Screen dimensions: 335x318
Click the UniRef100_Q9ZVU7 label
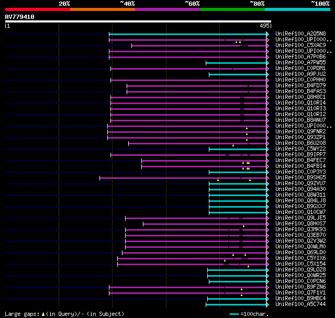pos(300,184)
